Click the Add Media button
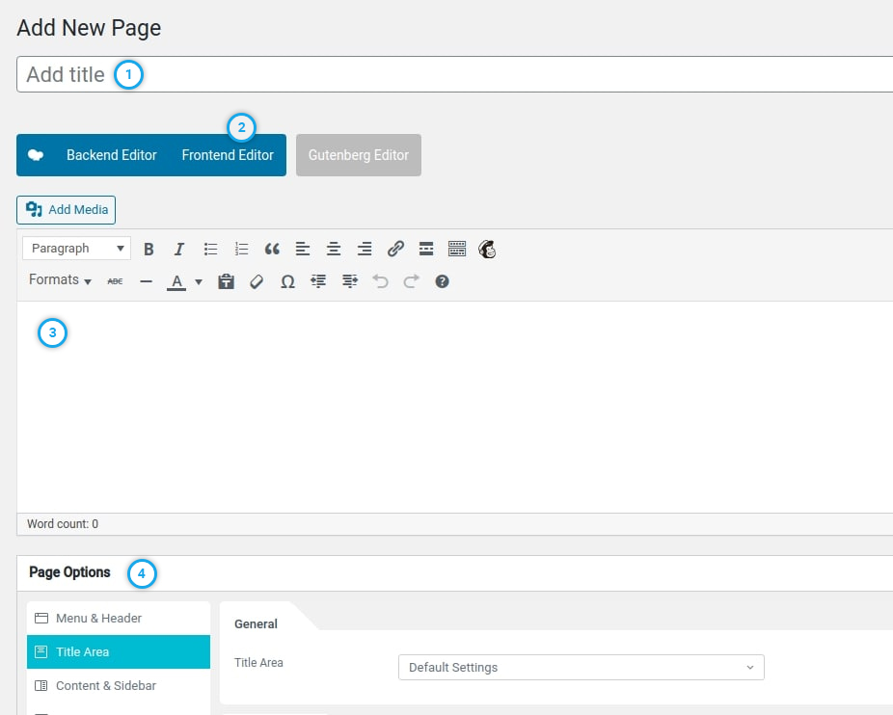This screenshot has height=715, width=893. 67,210
